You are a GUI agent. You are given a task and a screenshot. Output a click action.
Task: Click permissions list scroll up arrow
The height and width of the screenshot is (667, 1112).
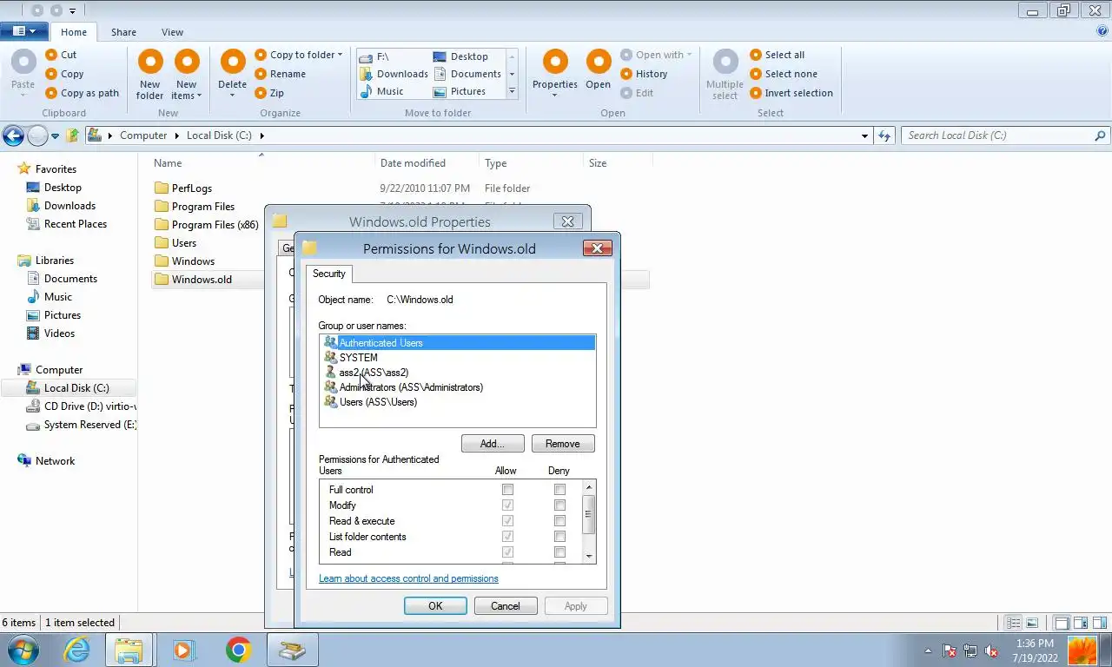[589, 488]
